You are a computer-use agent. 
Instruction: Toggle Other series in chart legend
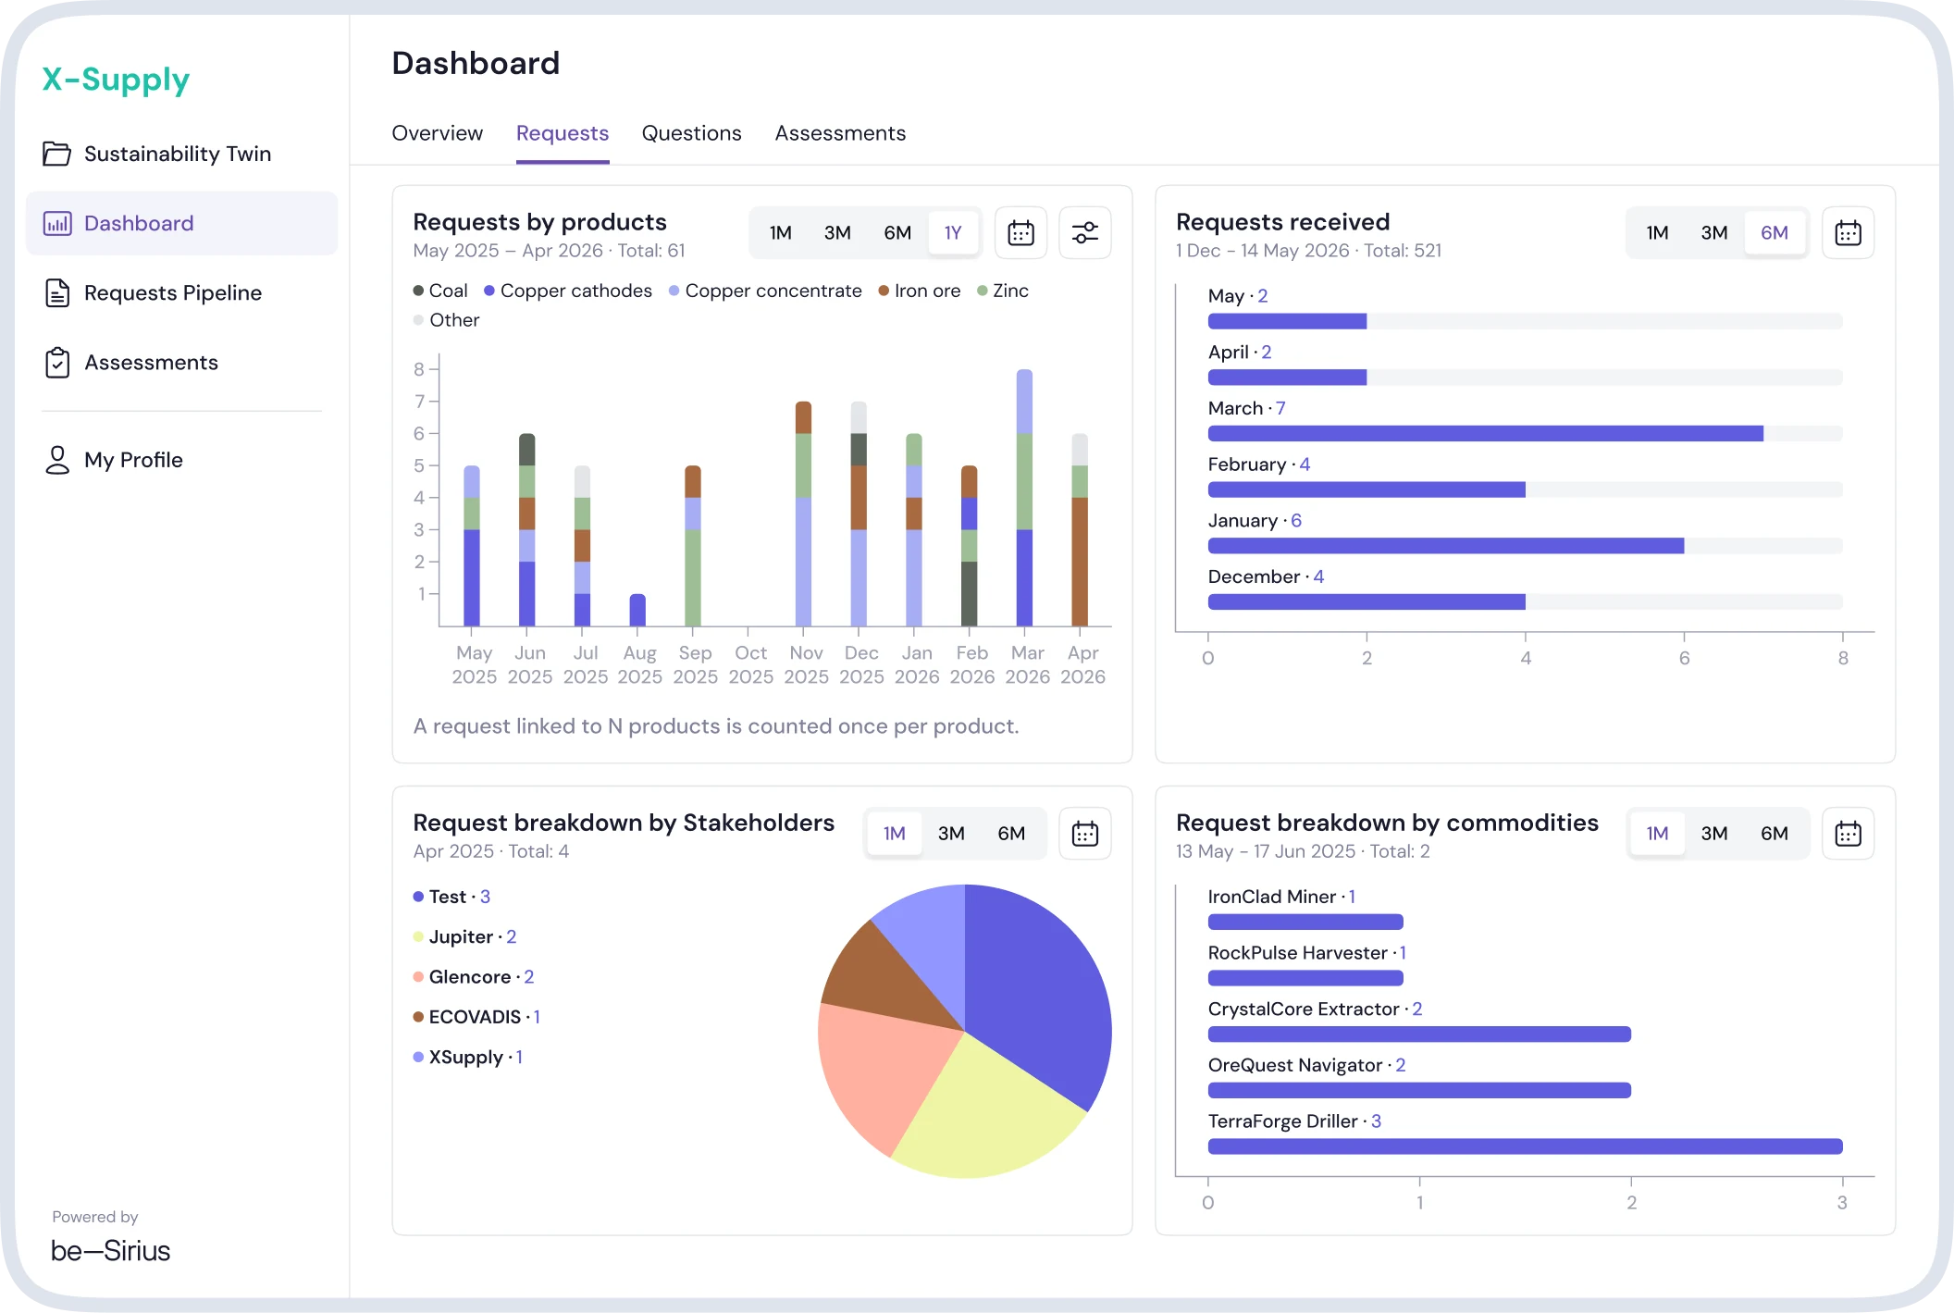click(x=446, y=320)
